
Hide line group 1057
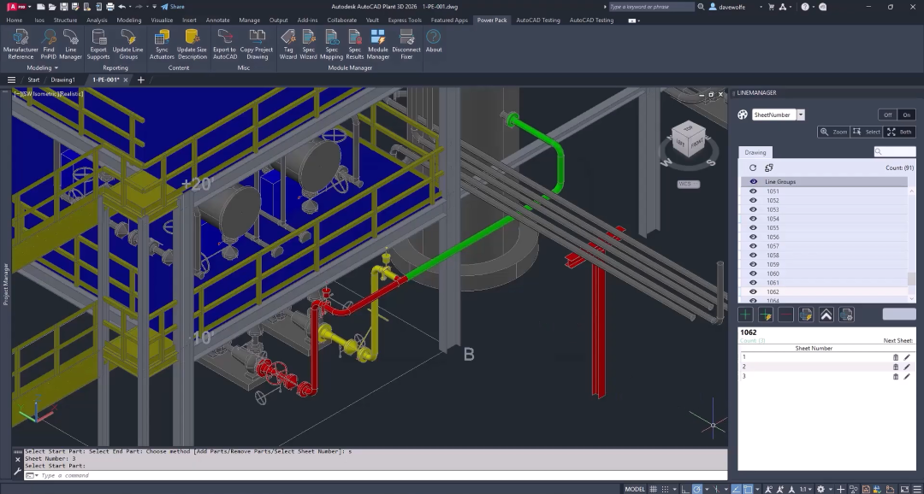(x=753, y=246)
